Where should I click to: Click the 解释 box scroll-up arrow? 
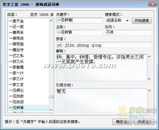click(149, 56)
